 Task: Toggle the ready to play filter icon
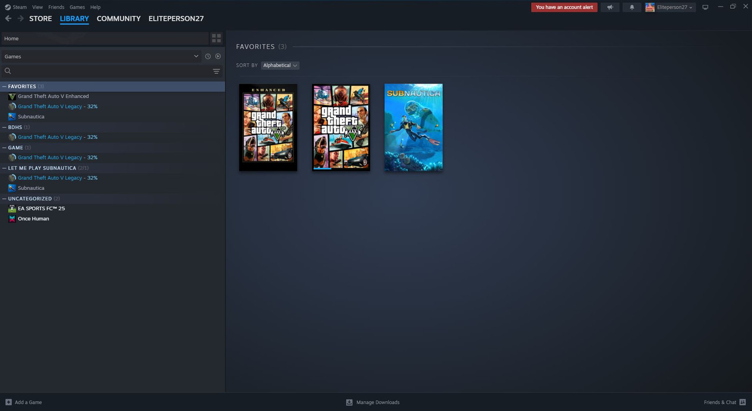point(218,56)
